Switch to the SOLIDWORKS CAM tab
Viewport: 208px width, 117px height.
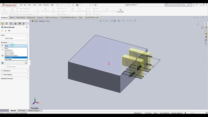92,18
